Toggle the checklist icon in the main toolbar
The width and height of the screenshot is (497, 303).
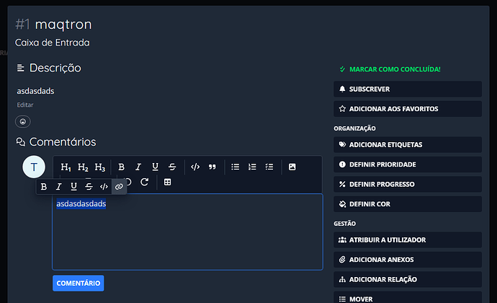coord(269,167)
